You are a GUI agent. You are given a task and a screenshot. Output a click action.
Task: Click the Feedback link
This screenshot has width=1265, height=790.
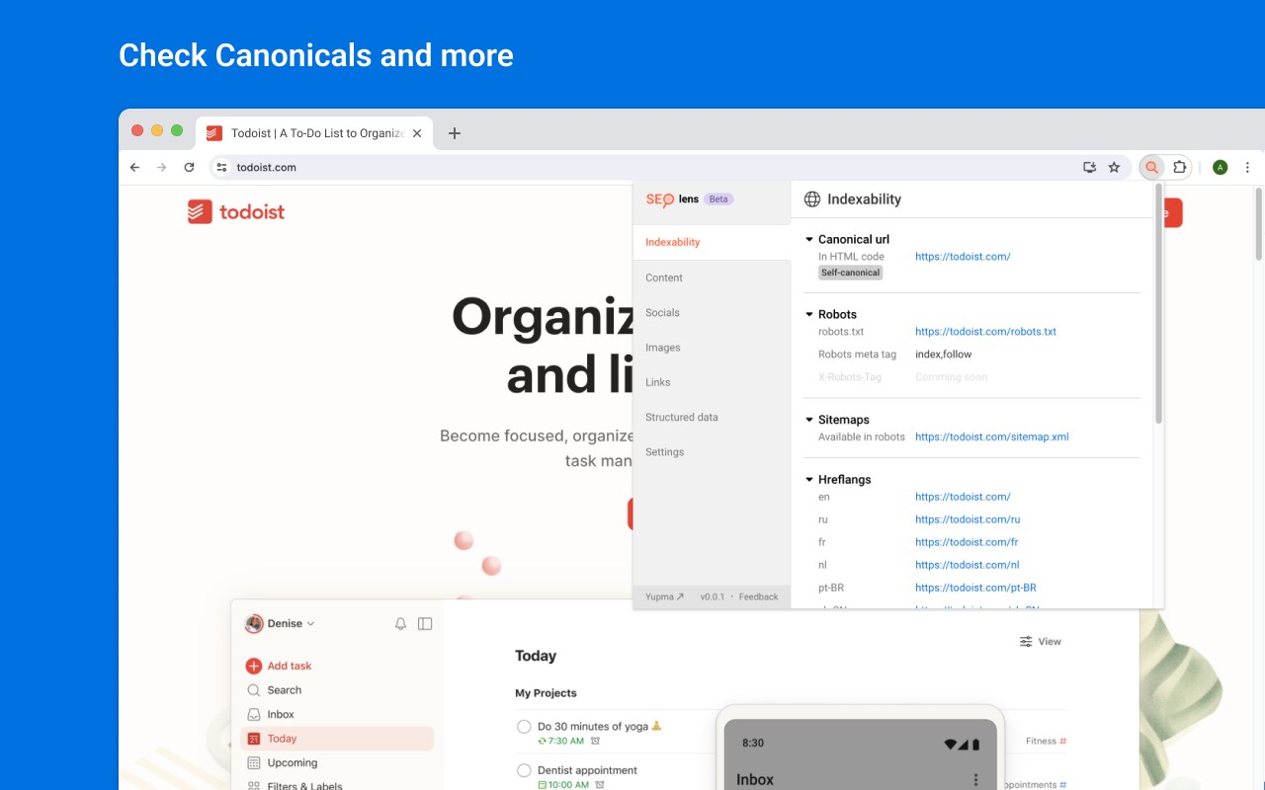[758, 596]
